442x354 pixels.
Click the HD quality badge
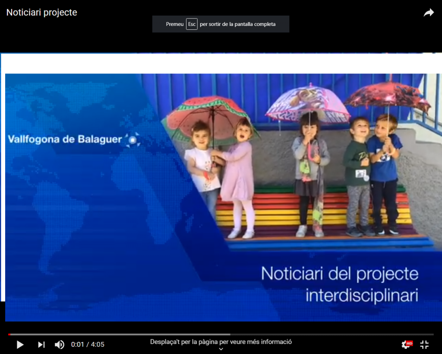[x=410, y=343]
